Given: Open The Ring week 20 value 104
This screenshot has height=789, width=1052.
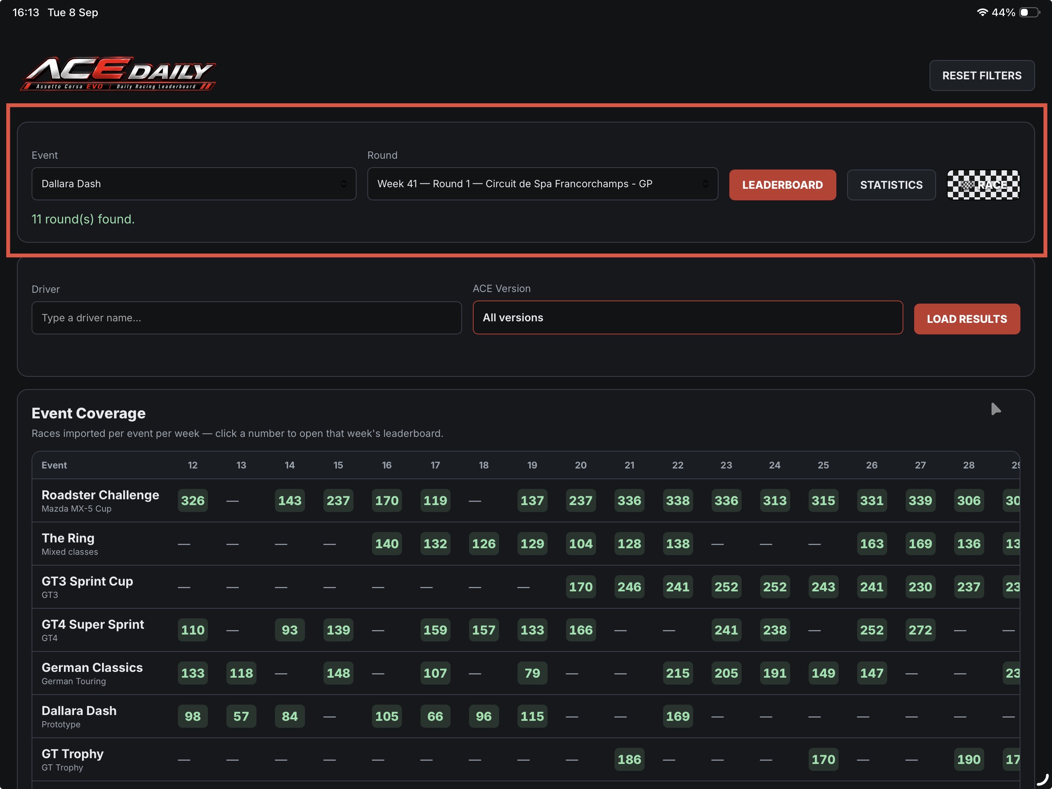Looking at the screenshot, I should pyautogui.click(x=581, y=544).
